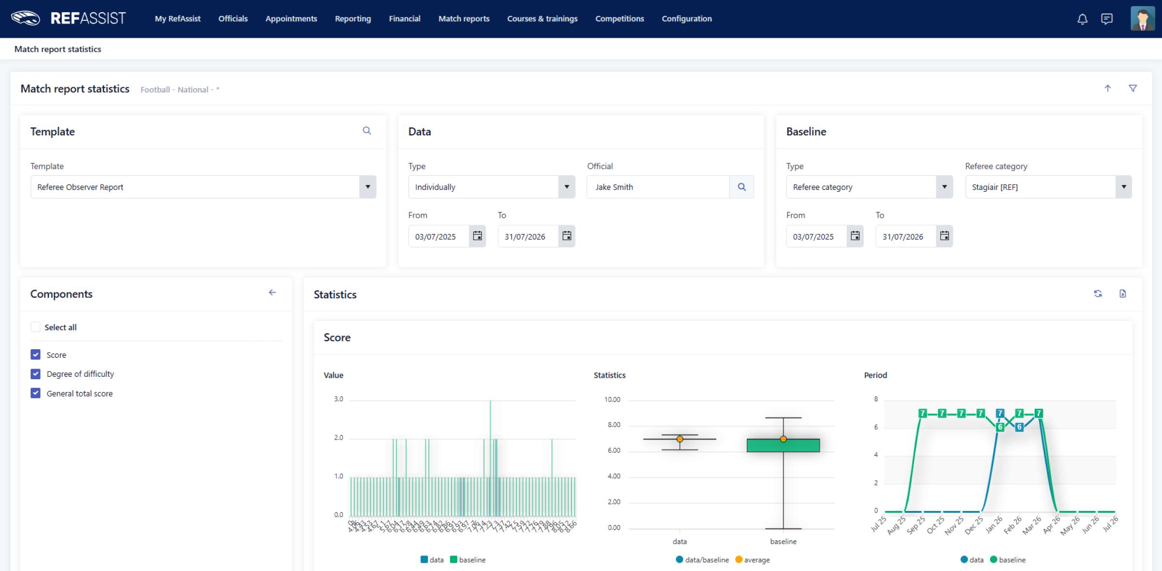Viewport: 1162px width, 571px height.
Task: Open the notifications bell
Action: coord(1082,19)
